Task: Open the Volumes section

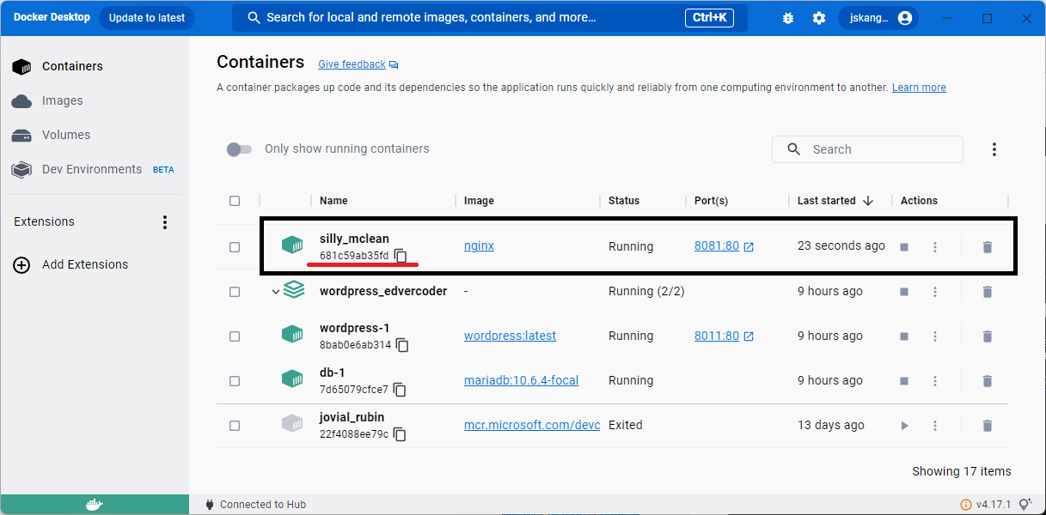Action: pos(95,135)
